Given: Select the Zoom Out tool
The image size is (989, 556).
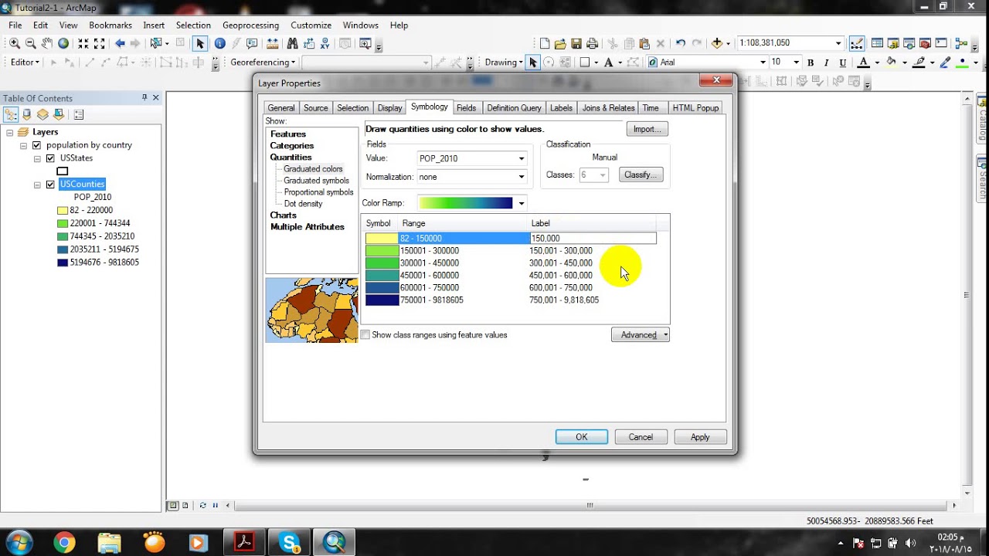Looking at the screenshot, I should coord(31,43).
